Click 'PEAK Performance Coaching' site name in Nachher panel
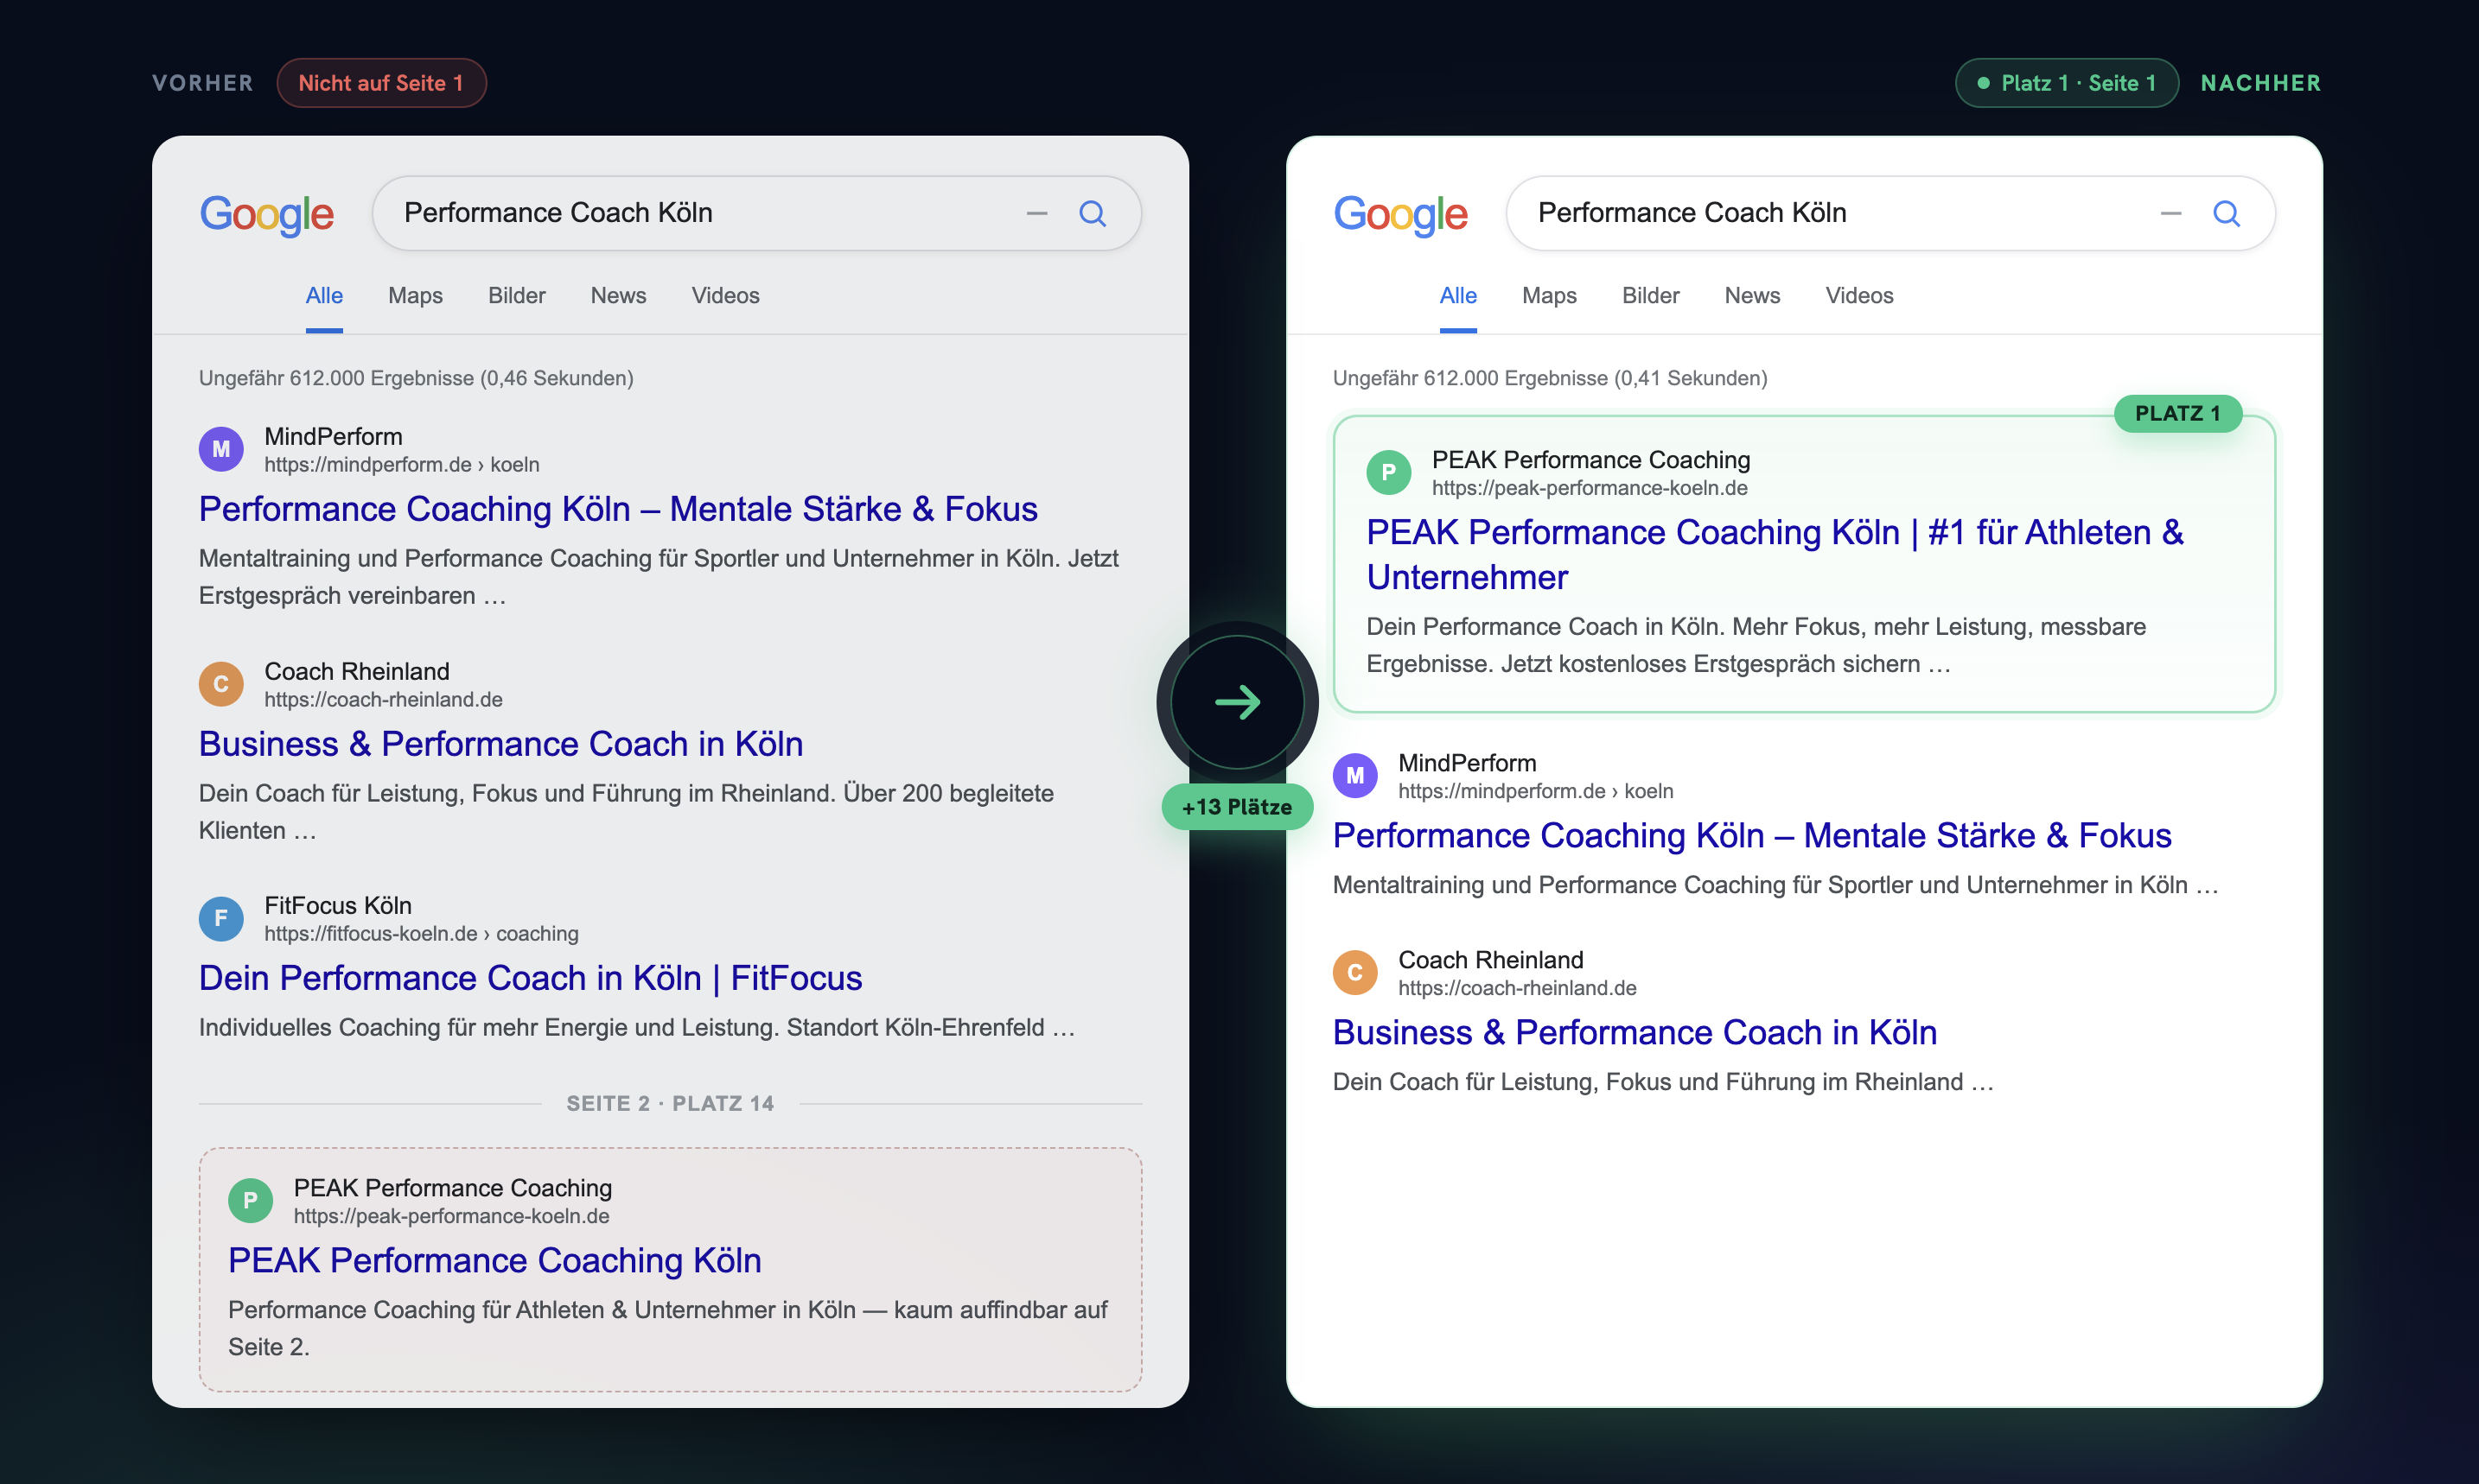The width and height of the screenshot is (2479, 1484). click(x=1590, y=460)
